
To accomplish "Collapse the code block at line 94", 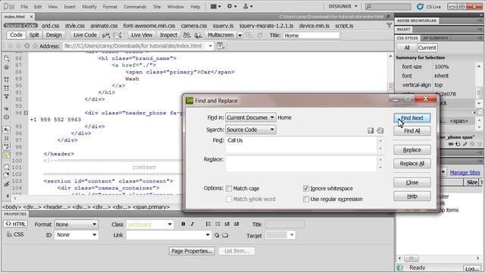I will click(x=26, y=113).
